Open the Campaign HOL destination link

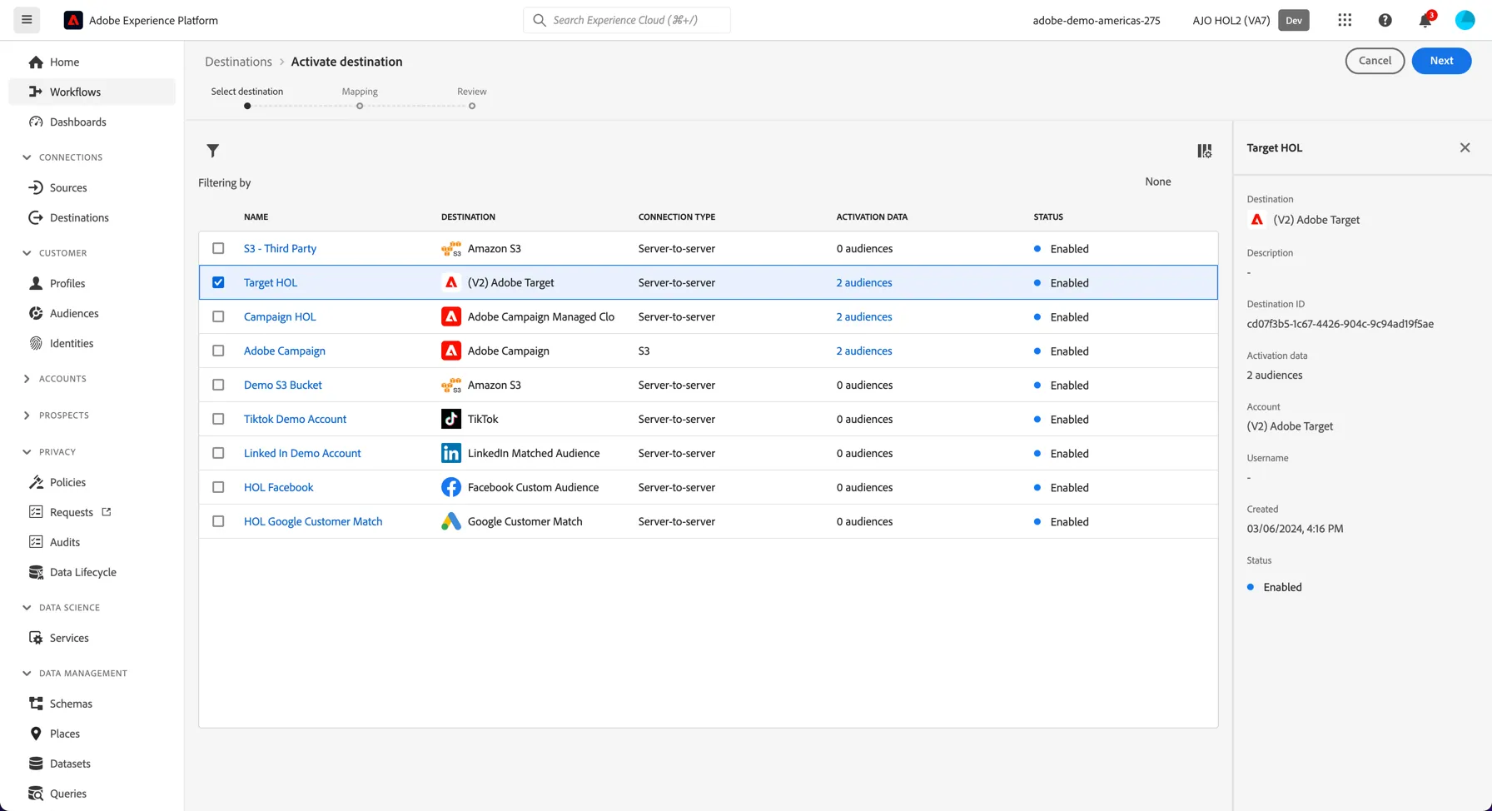pyautogui.click(x=280, y=316)
